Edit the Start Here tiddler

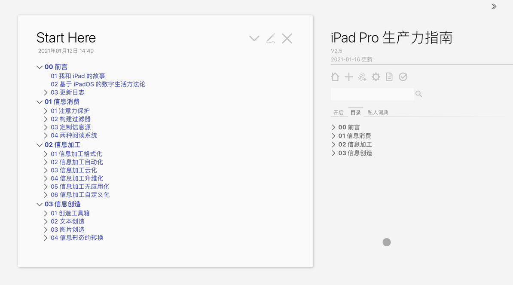(271, 39)
